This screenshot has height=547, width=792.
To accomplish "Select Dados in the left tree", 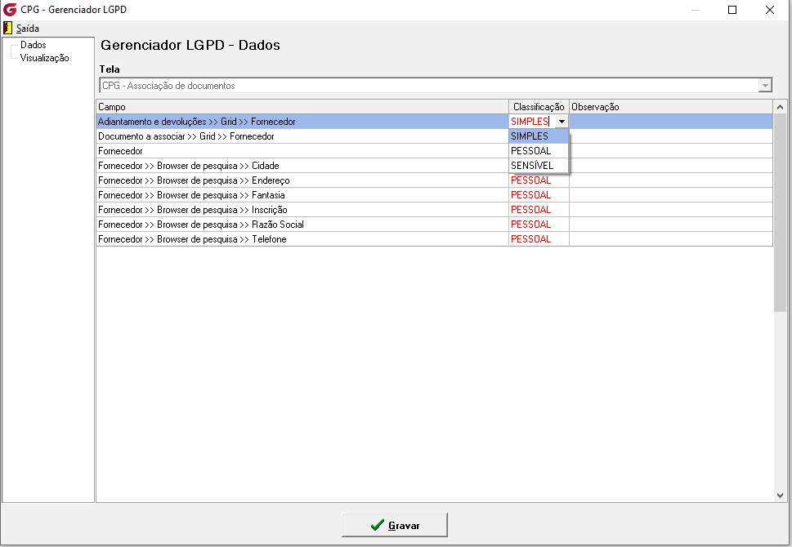I will coord(34,45).
